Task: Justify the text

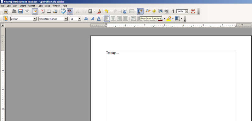Action: [125, 19]
